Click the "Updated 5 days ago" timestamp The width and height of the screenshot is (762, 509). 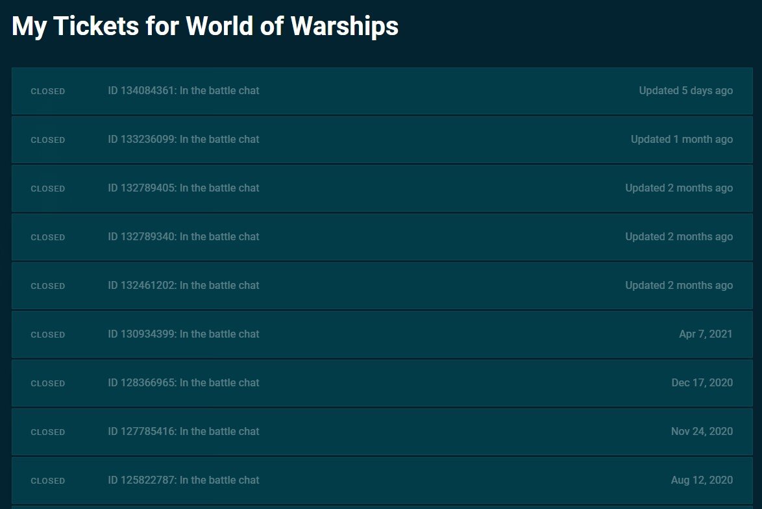(x=685, y=91)
